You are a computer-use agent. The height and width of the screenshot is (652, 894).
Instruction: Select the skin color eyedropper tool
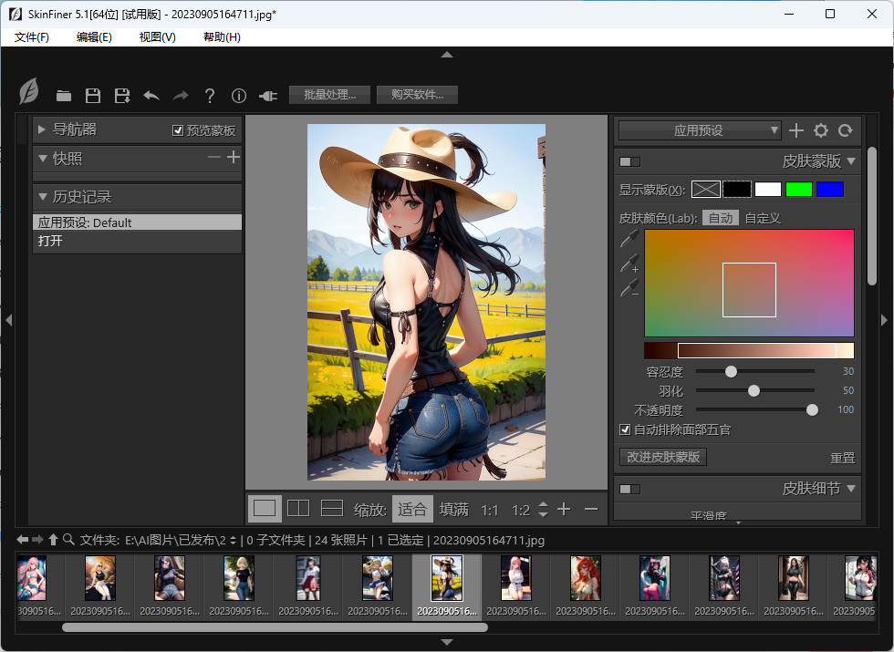(x=629, y=239)
